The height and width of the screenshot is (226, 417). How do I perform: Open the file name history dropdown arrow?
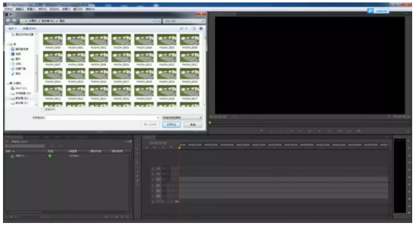click(158, 118)
